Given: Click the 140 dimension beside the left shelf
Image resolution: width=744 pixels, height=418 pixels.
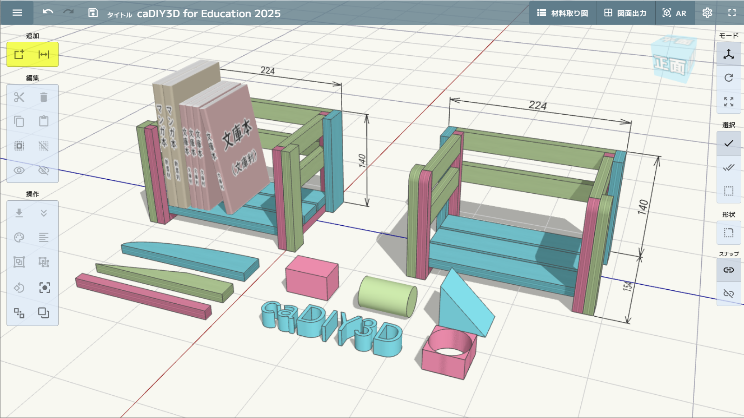Looking at the screenshot, I should click(x=362, y=160).
